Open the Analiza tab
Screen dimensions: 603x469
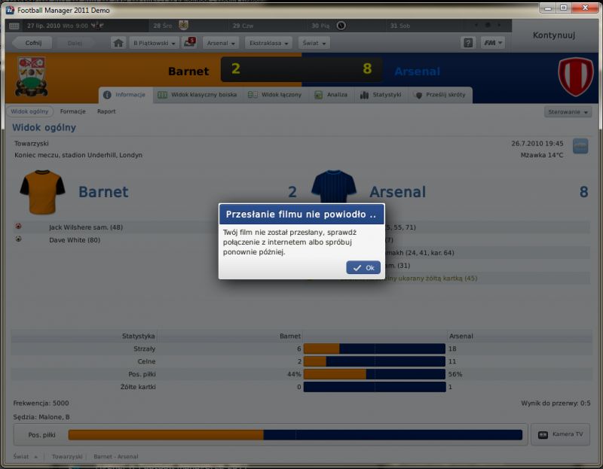point(332,95)
